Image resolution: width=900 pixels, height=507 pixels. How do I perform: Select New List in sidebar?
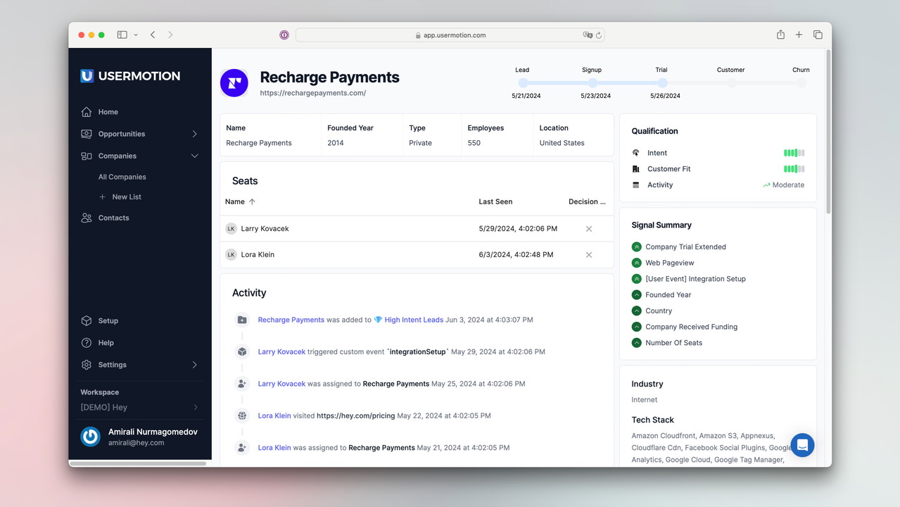coord(126,197)
